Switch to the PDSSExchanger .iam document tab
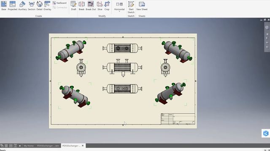 pos(48,146)
